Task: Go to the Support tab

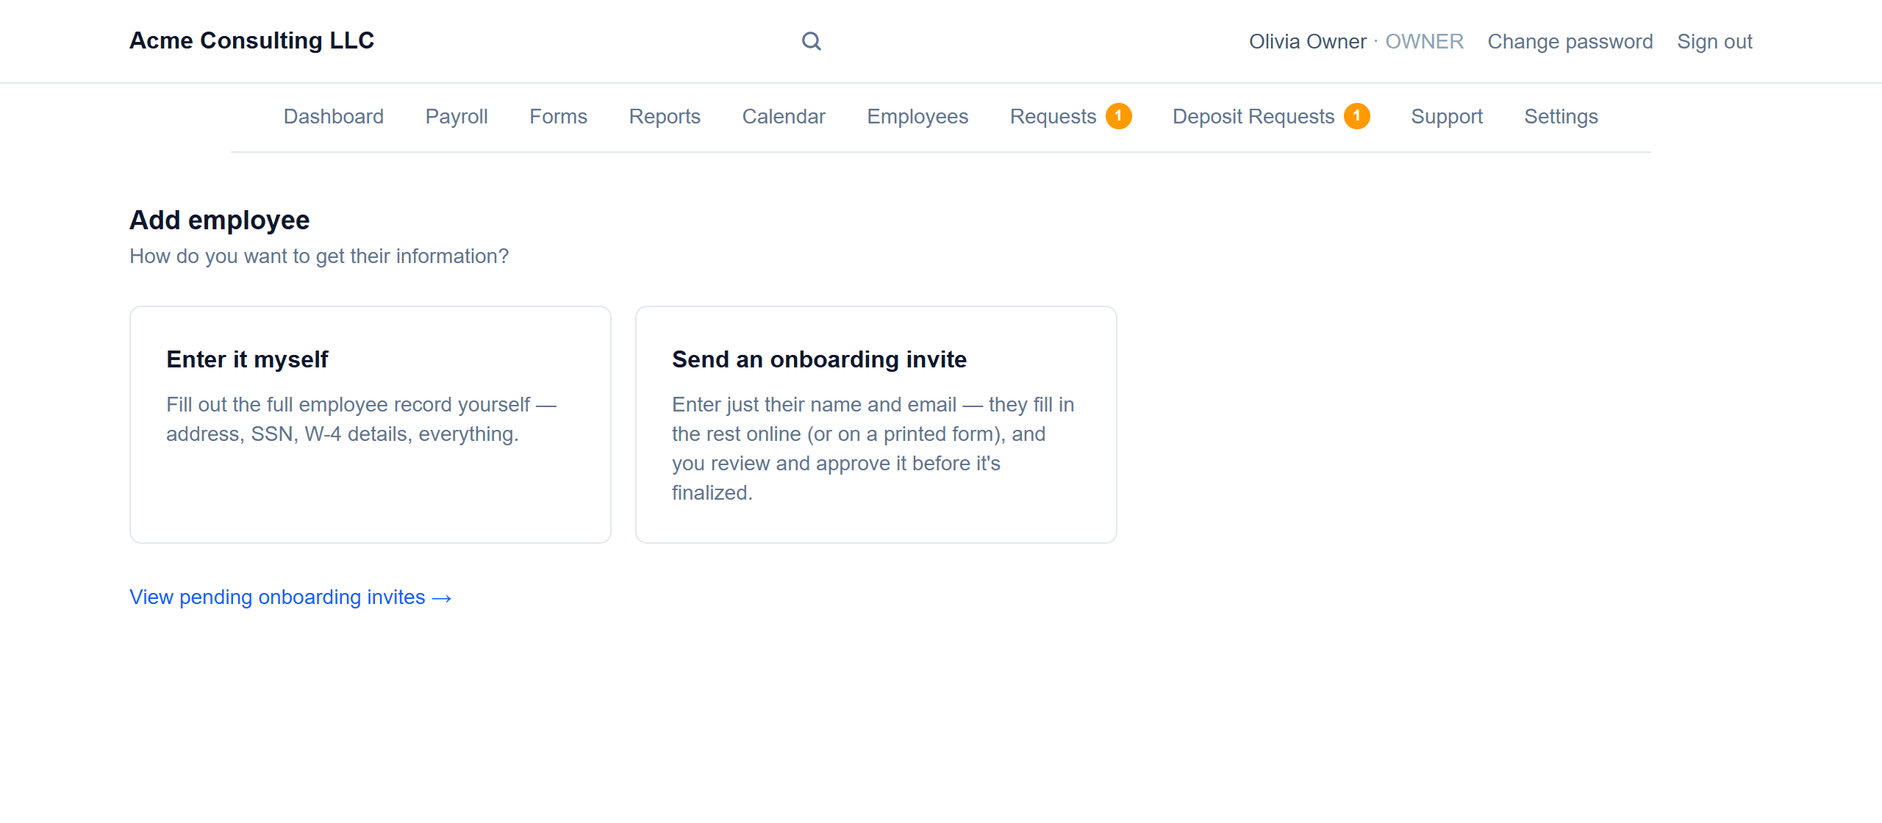Action: click(x=1447, y=116)
